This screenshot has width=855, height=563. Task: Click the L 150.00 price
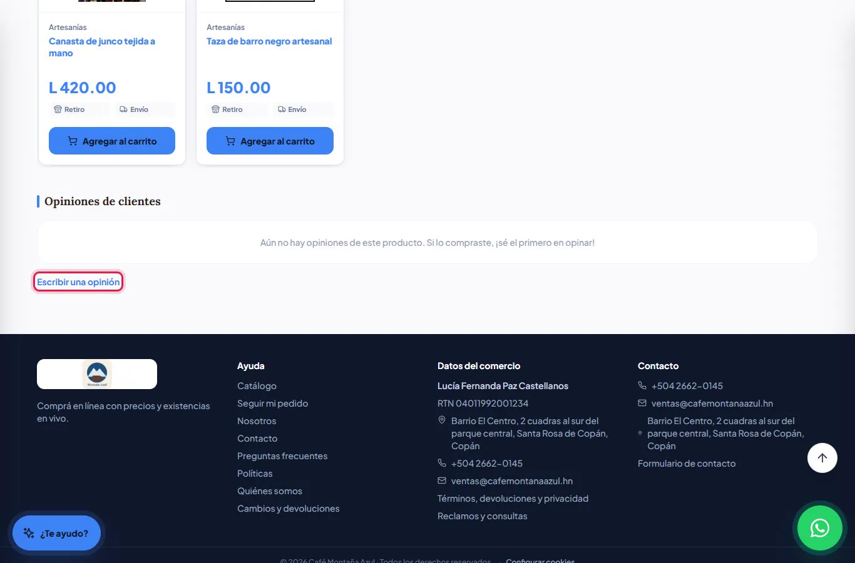point(238,88)
